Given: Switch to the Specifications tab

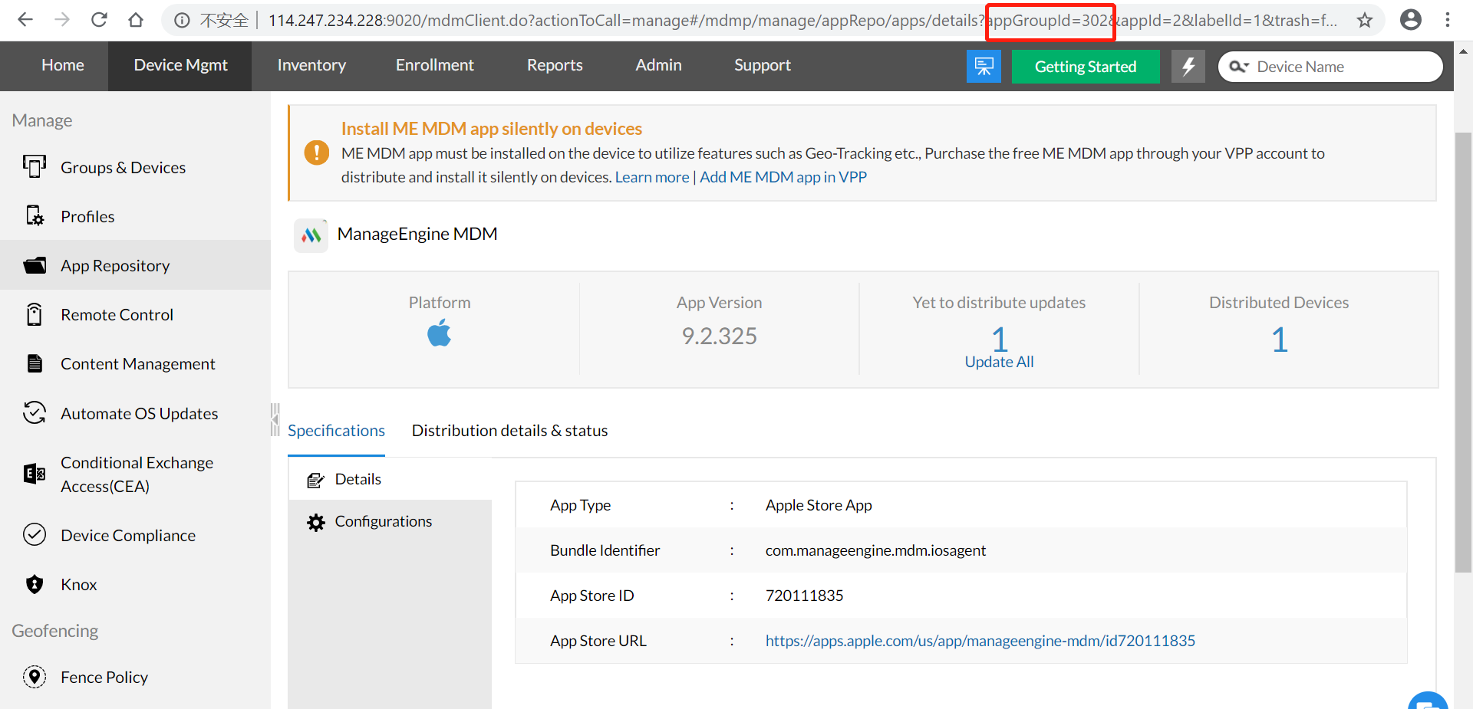Looking at the screenshot, I should [336, 431].
